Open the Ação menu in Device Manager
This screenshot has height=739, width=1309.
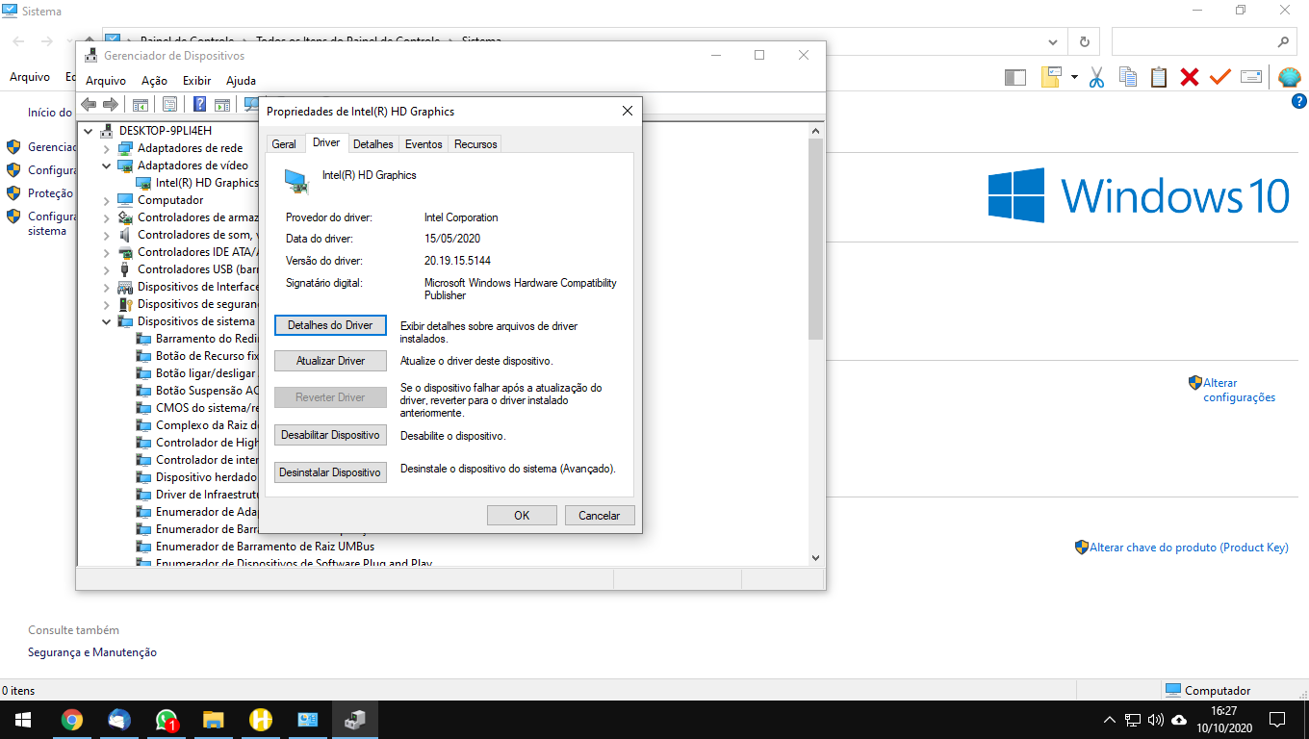pyautogui.click(x=154, y=81)
